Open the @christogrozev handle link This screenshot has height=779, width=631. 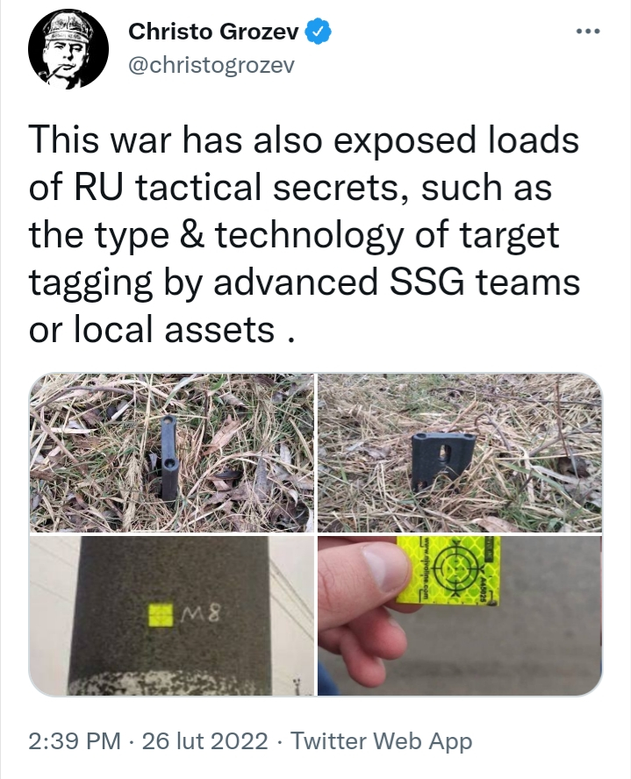pyautogui.click(x=212, y=65)
